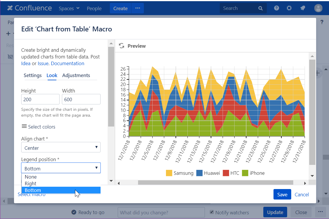Open the Create more options button
Viewport: 329px width, 219px height.
click(x=138, y=8)
